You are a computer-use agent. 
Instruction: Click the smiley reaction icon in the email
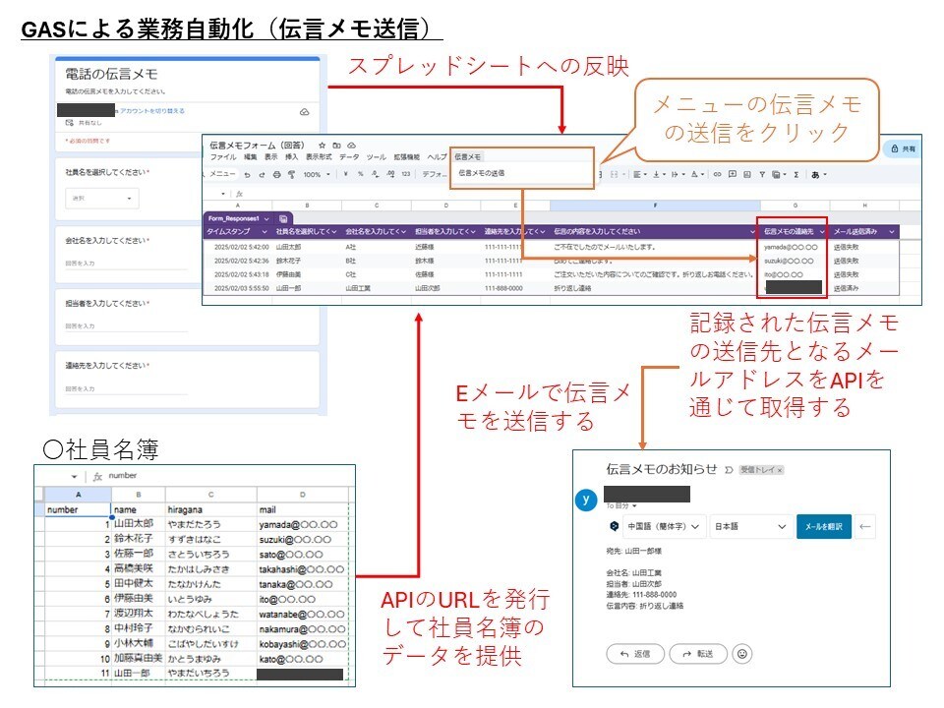tap(742, 654)
